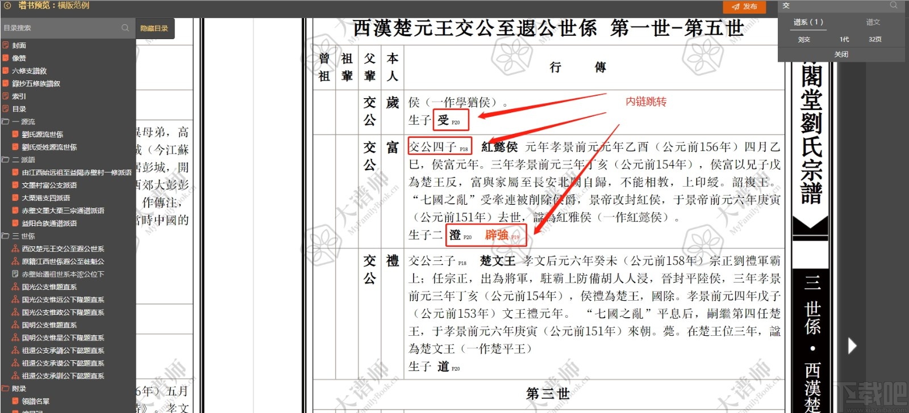Click the page icon beside 六修支譜叙
This screenshot has width=909, height=413.
pyautogui.click(x=6, y=71)
